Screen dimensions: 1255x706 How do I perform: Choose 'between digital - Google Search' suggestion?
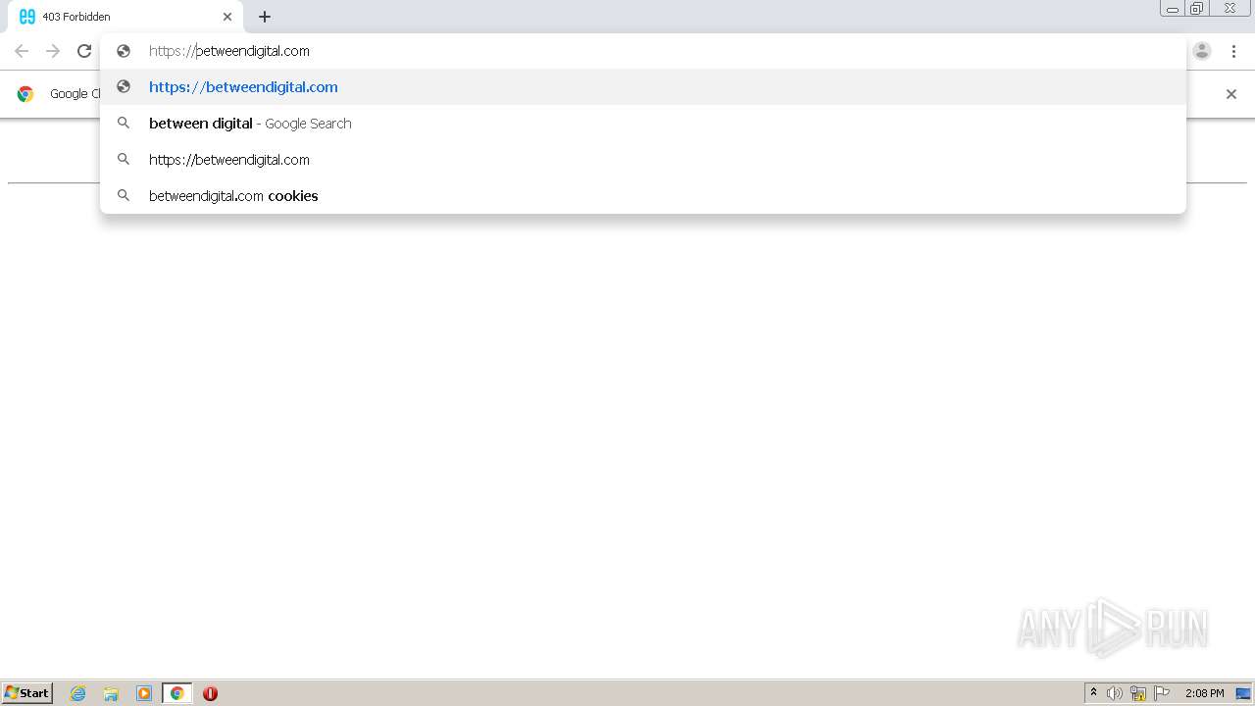[643, 124]
